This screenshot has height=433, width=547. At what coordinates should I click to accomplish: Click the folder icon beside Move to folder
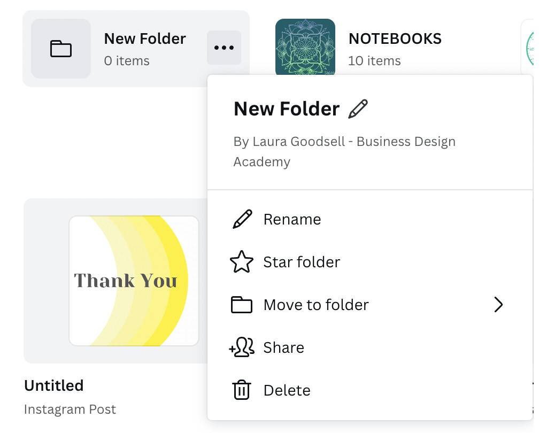241,305
